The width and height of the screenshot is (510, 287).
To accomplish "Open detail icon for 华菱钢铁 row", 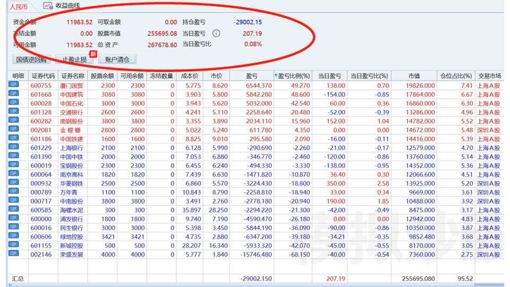I will (14, 182).
